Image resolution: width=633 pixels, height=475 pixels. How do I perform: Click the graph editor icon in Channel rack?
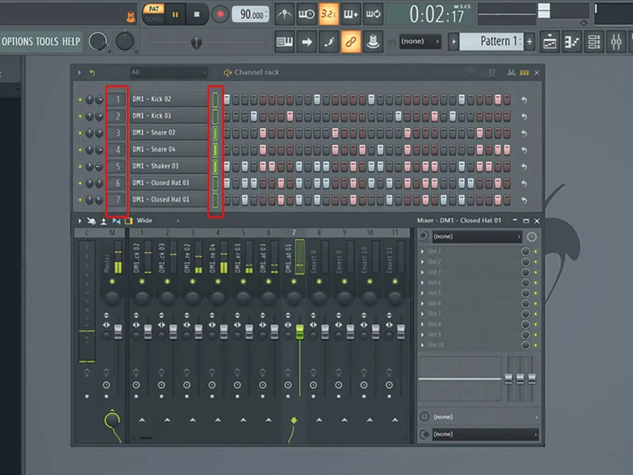tap(511, 73)
